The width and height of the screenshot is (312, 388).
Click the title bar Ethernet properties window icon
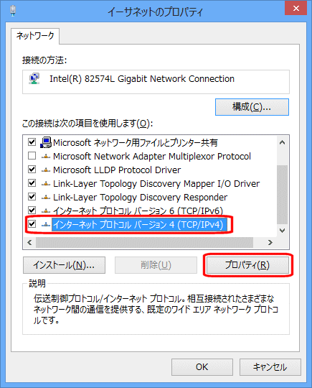[13, 11]
